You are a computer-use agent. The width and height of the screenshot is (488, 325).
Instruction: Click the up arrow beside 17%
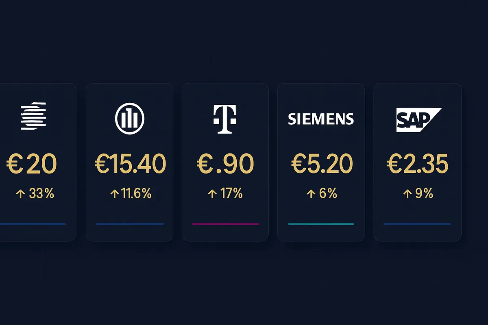pos(212,194)
